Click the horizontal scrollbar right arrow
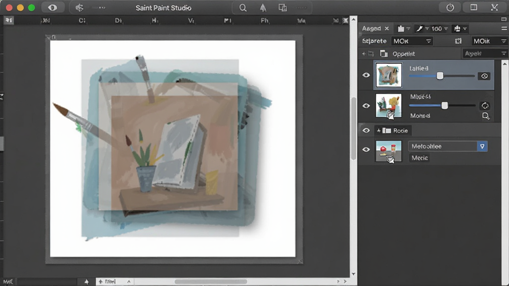509x286 pixels. (345, 282)
